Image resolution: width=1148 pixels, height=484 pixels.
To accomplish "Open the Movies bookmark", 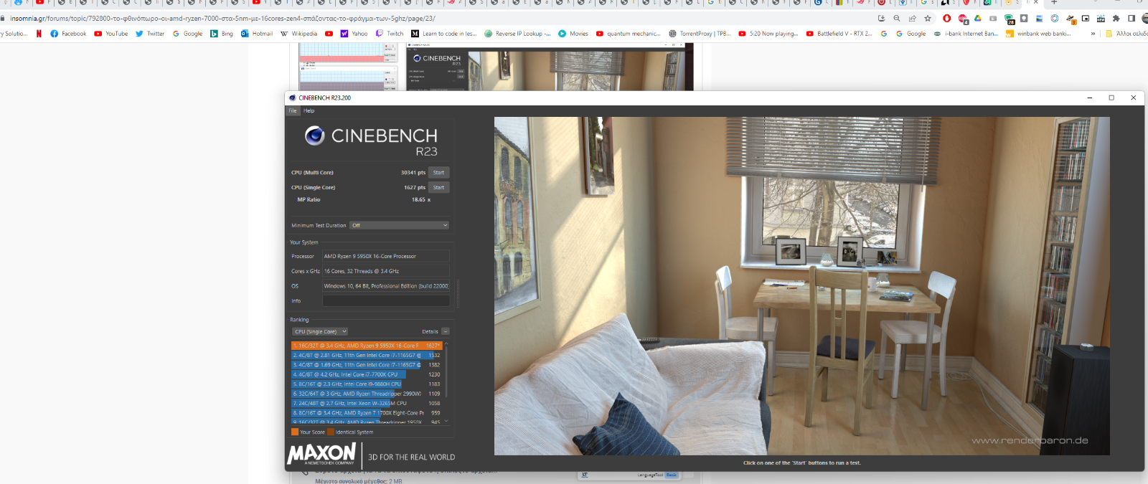I will pos(573,34).
